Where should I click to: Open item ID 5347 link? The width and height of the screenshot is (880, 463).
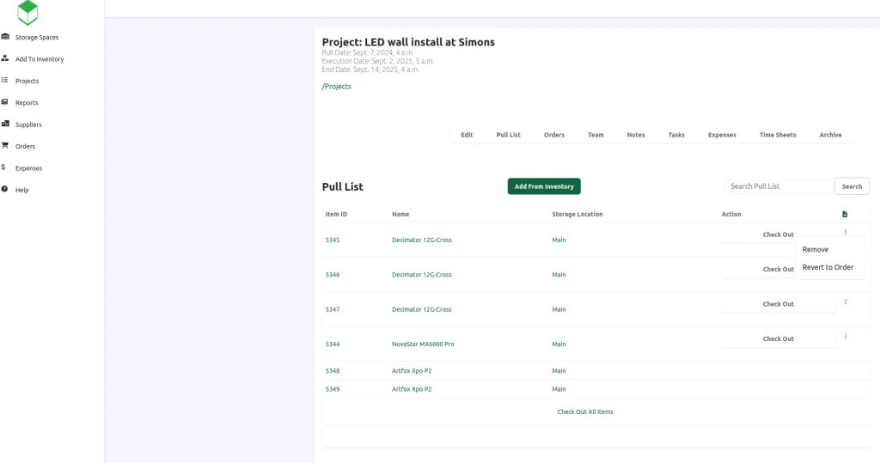(x=333, y=309)
